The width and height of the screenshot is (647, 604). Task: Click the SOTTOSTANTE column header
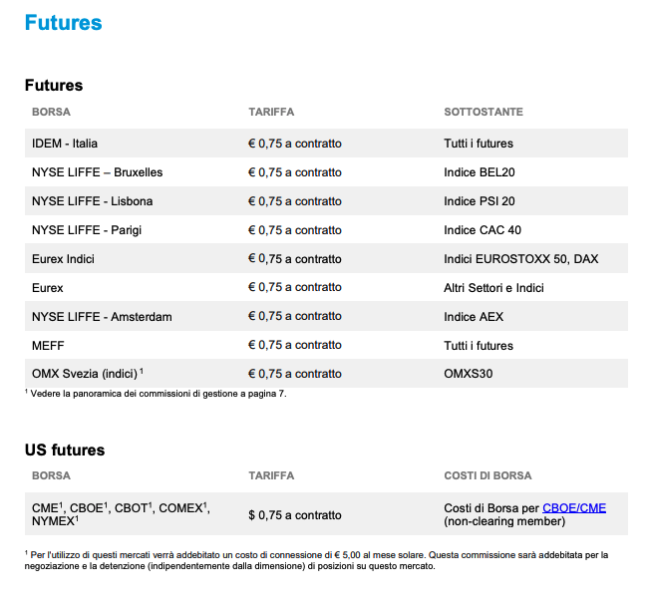click(x=484, y=112)
